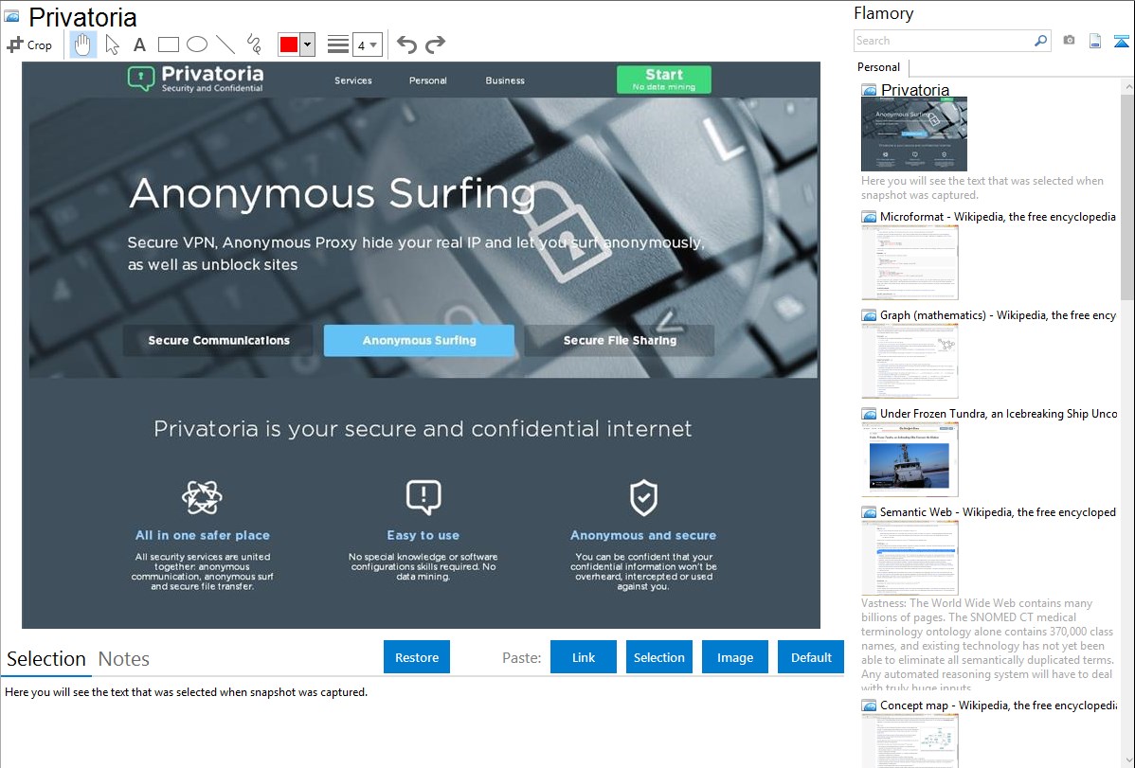
Task: Switch to the Notes tab
Action: pyautogui.click(x=124, y=659)
